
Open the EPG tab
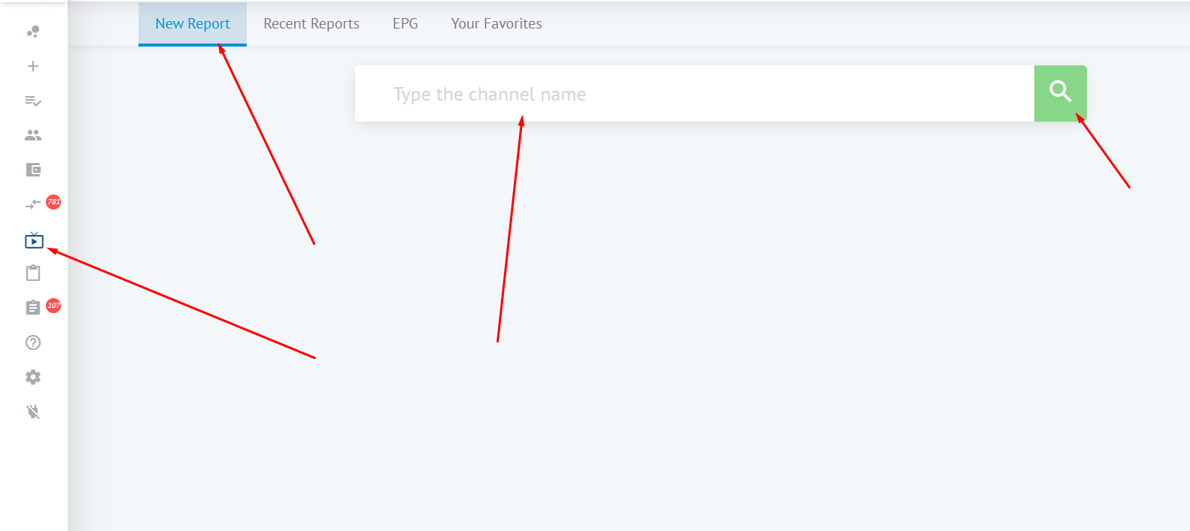405,24
